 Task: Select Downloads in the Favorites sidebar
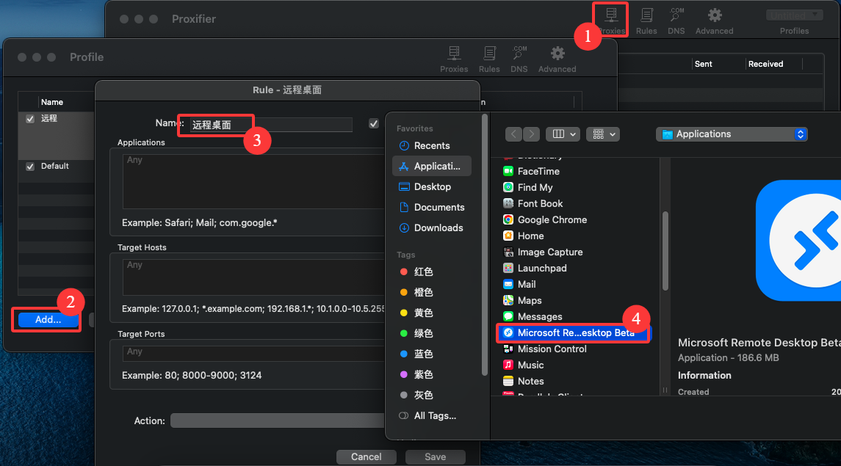click(438, 227)
